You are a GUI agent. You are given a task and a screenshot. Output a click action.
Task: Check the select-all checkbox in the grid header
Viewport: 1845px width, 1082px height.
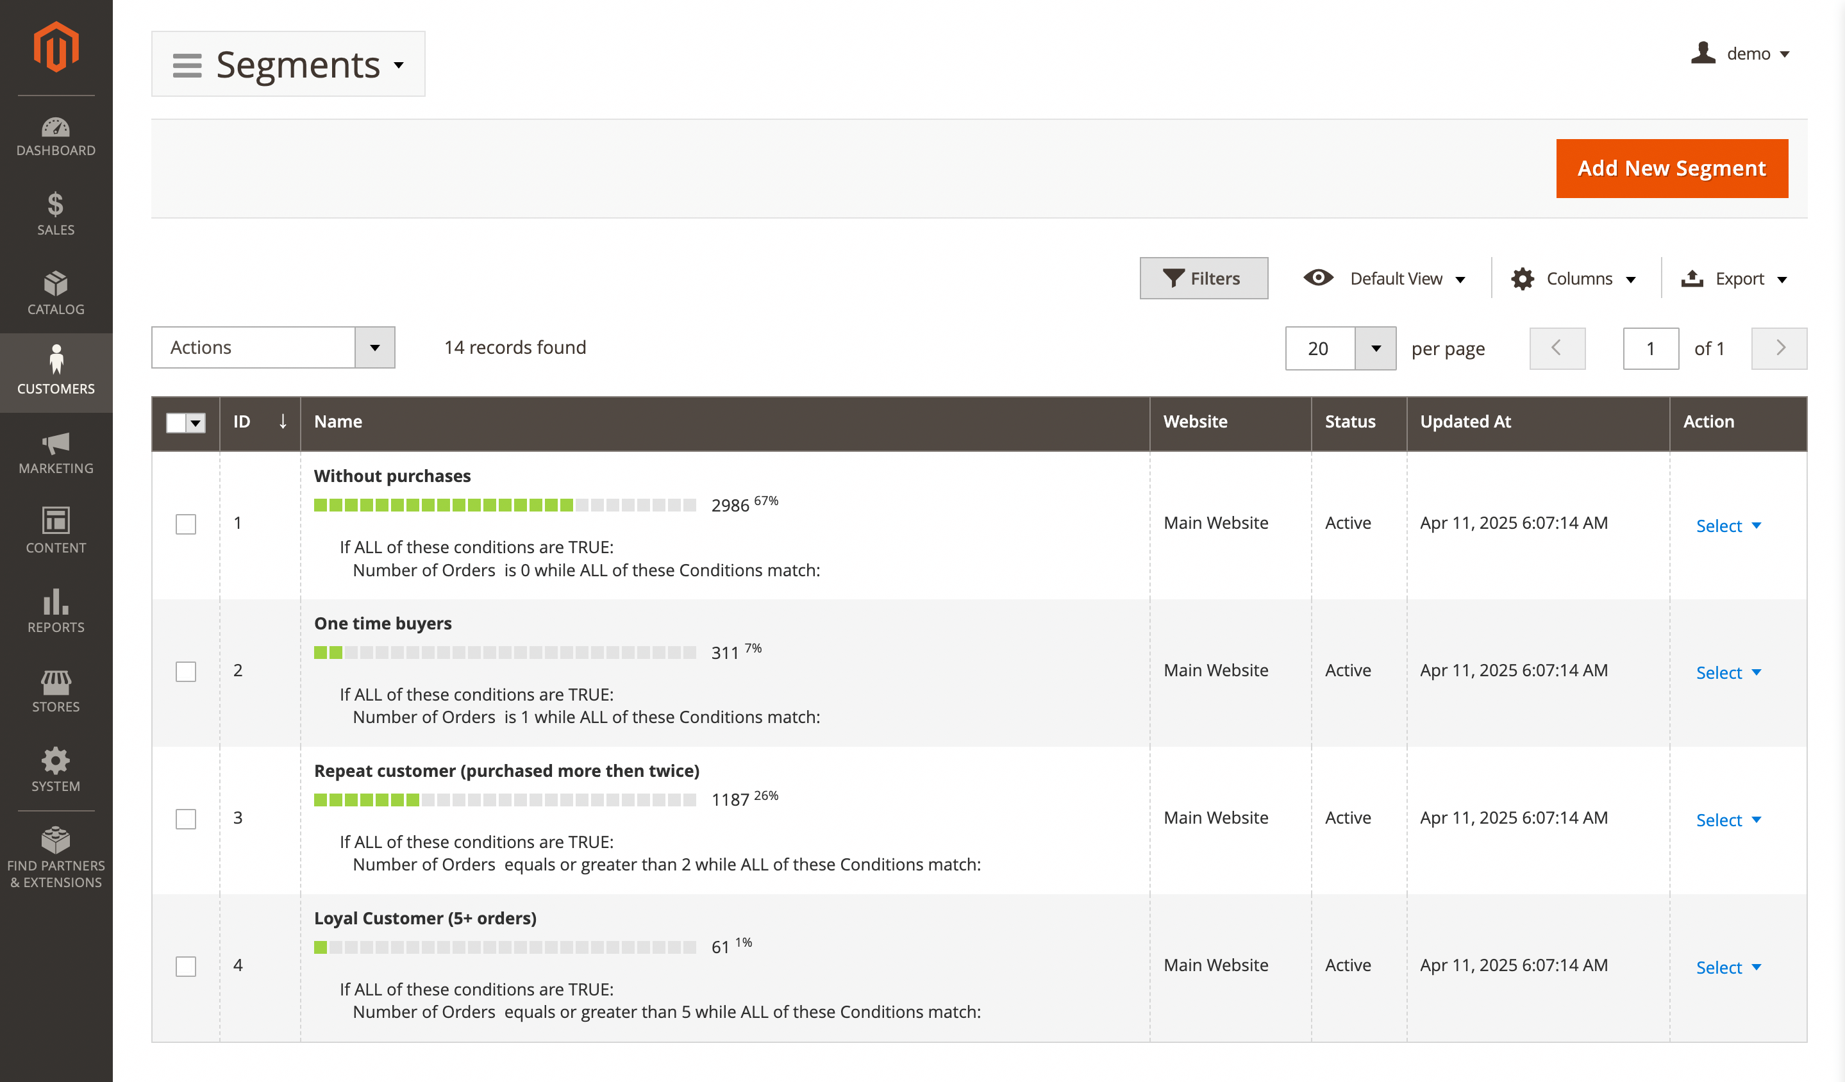coord(176,422)
